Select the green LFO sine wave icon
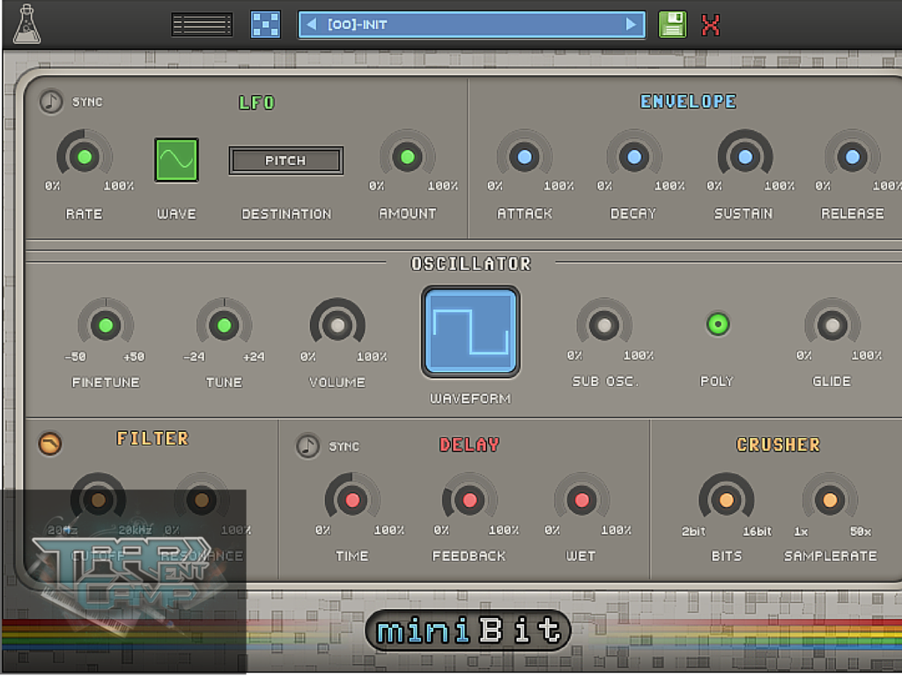 coord(176,160)
